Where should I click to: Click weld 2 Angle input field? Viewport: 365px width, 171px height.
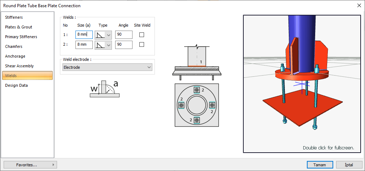click(x=123, y=45)
